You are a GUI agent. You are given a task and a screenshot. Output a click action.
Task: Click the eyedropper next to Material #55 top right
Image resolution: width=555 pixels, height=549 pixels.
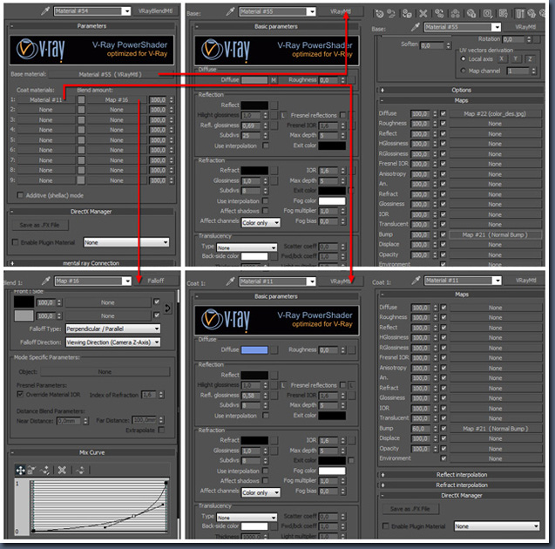[x=415, y=28]
